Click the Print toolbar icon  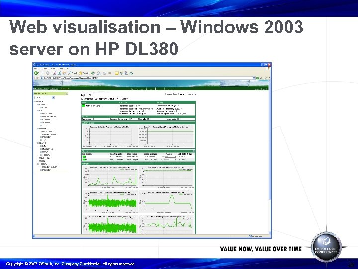coord(105,73)
